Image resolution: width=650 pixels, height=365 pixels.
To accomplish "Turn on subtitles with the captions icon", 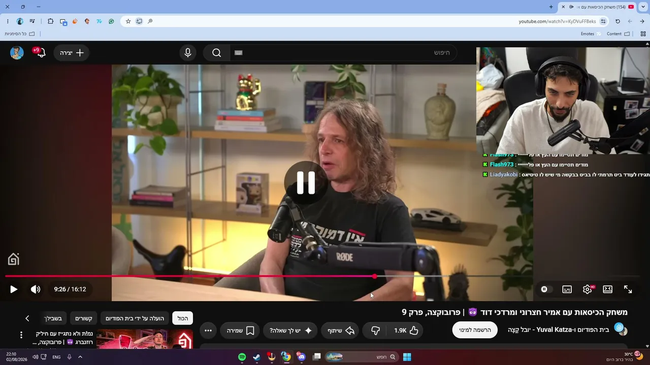I will click(567, 289).
